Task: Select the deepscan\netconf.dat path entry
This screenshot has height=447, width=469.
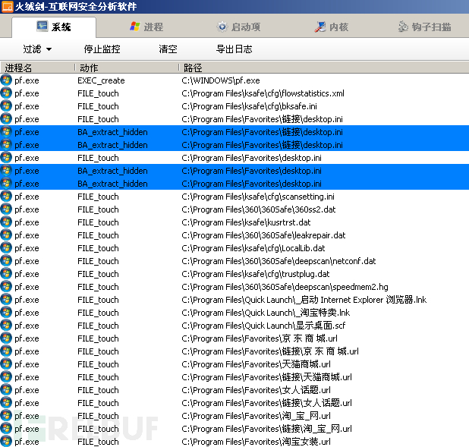Action: 279,261
